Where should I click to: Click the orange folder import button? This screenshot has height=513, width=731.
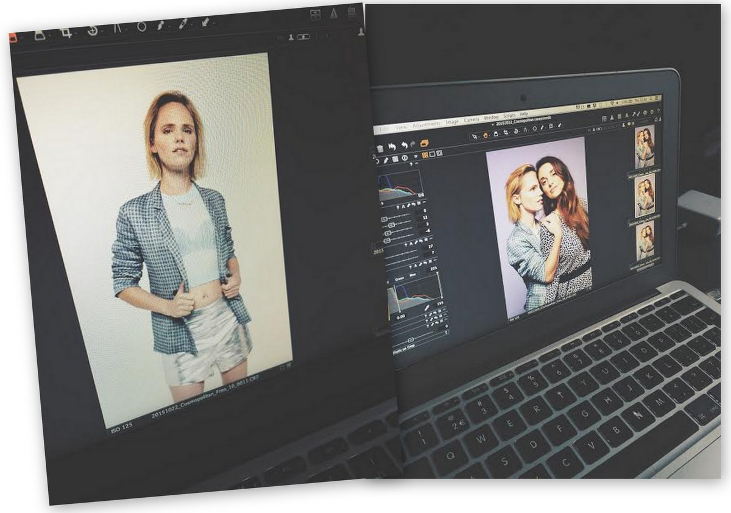[x=424, y=143]
